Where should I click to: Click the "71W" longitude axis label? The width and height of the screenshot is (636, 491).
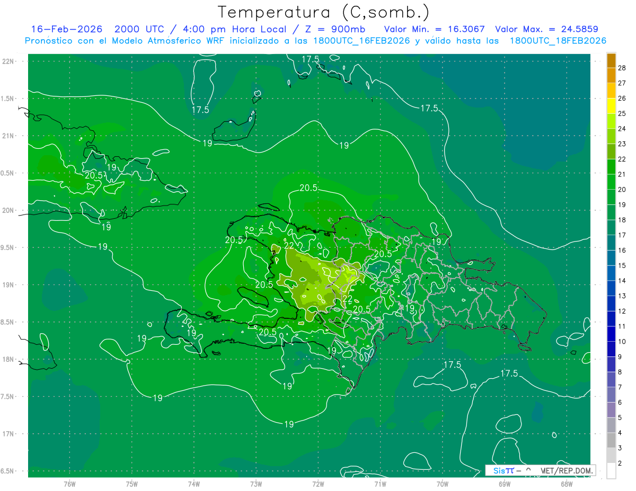click(380, 484)
